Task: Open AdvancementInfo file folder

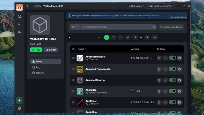Action: click(x=179, y=58)
